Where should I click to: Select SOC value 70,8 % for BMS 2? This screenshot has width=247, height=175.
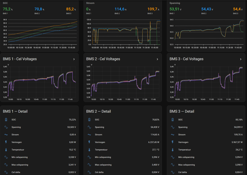[x=40, y=9]
